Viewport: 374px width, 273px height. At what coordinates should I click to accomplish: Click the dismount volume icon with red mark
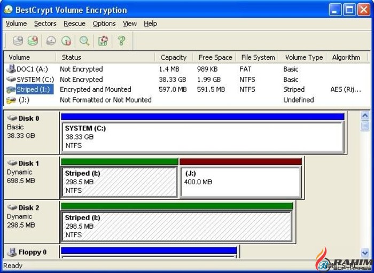[x=66, y=41]
